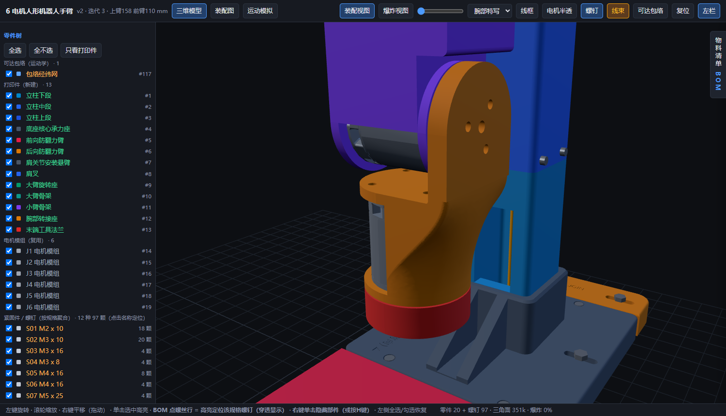Viewport: 726px width, 416px height.
Task: Toggle the 螺钉 screws display button
Action: pos(591,11)
